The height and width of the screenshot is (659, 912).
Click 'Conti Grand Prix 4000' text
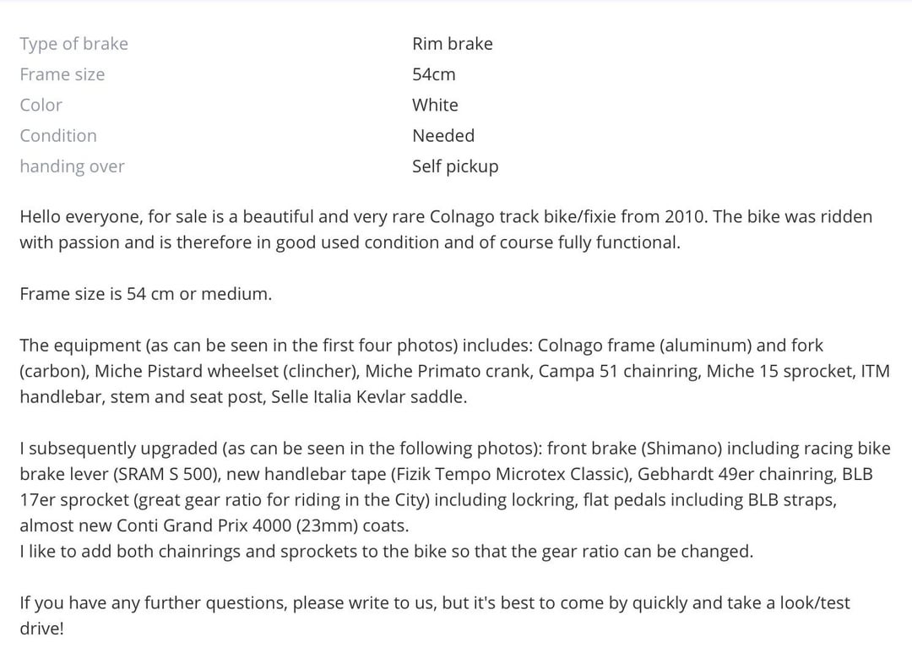[204, 526]
